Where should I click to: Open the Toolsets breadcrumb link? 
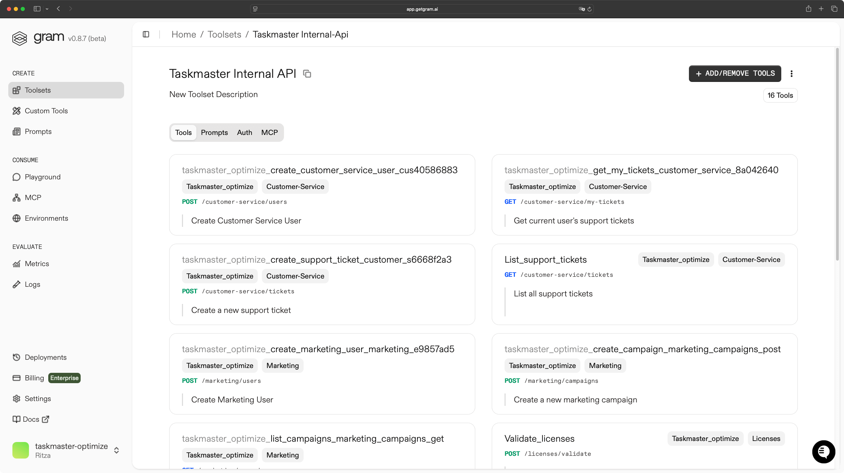point(224,34)
